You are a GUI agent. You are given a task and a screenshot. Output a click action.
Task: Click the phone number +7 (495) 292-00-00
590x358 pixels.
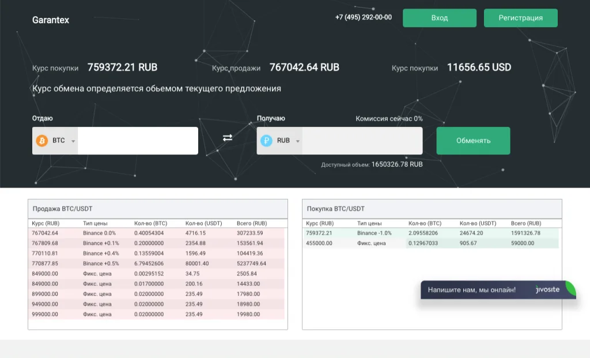363,17
